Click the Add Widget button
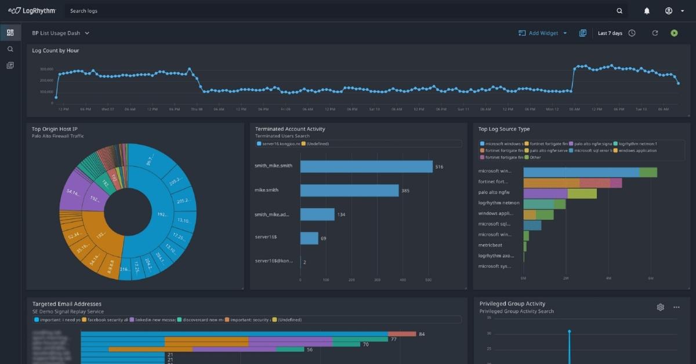The height and width of the screenshot is (364, 696). (542, 33)
